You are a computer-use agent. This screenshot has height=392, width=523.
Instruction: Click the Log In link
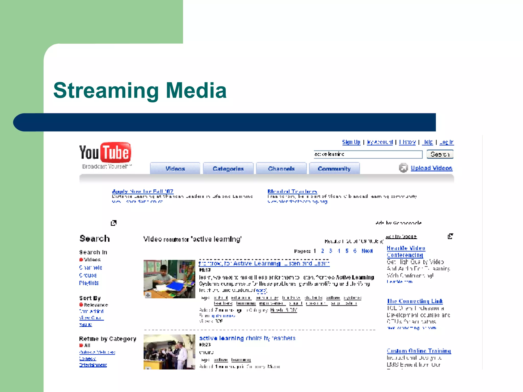pyautogui.click(x=447, y=142)
